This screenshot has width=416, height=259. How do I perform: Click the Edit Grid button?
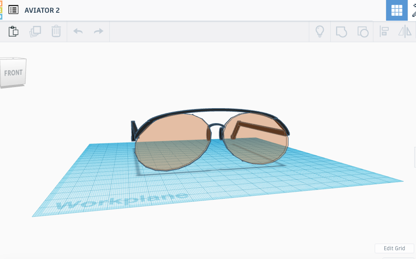pos(394,248)
